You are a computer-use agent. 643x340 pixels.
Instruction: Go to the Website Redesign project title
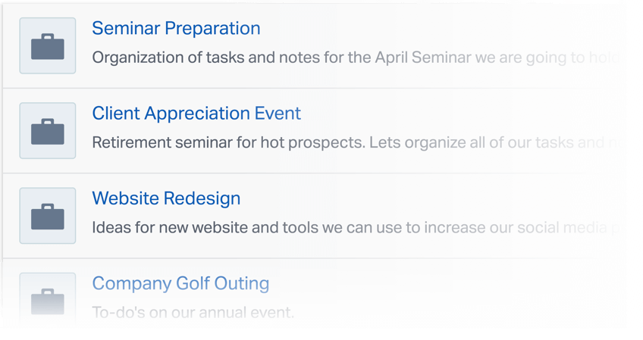(166, 198)
